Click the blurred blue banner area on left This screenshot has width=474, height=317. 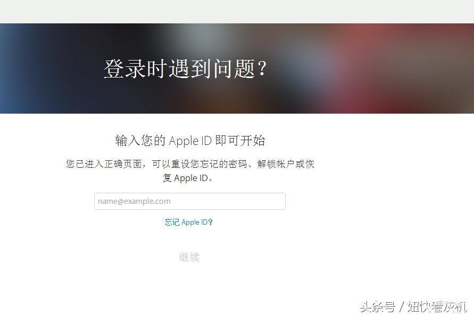[x=18, y=68]
